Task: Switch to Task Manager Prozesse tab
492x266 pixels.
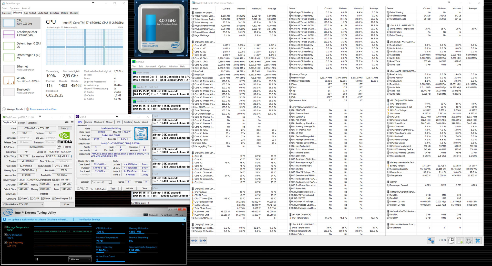Action: 6,13
